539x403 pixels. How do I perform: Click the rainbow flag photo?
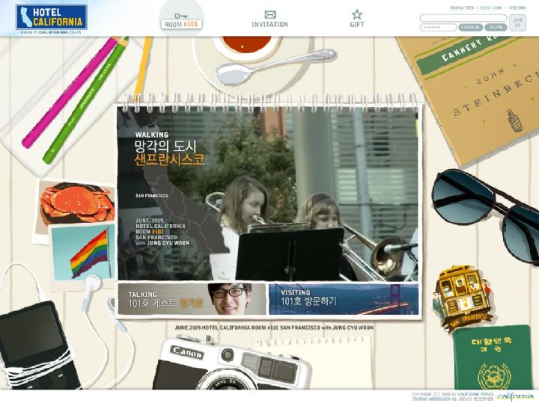pos(84,253)
